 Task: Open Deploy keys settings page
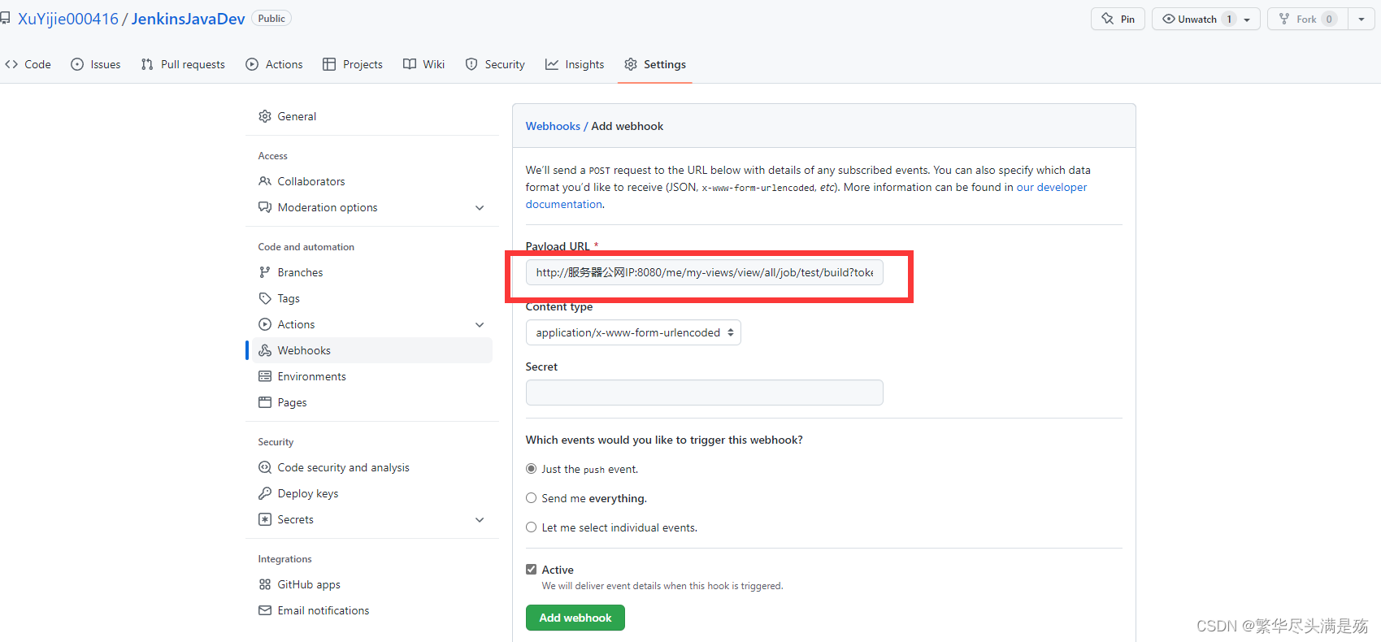(372, 493)
